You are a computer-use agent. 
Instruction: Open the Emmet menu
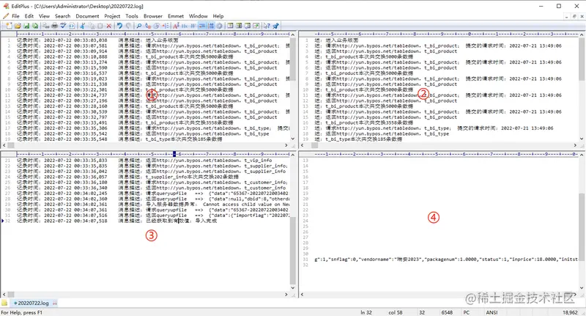click(x=176, y=16)
